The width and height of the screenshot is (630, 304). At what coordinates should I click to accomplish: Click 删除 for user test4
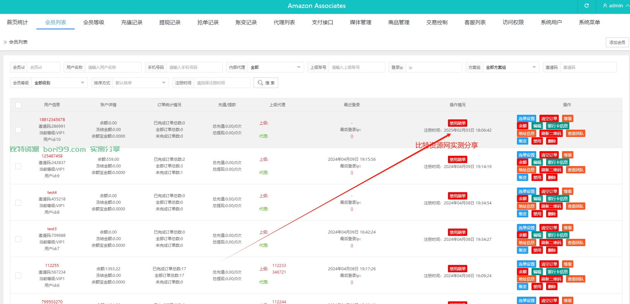[552, 214]
